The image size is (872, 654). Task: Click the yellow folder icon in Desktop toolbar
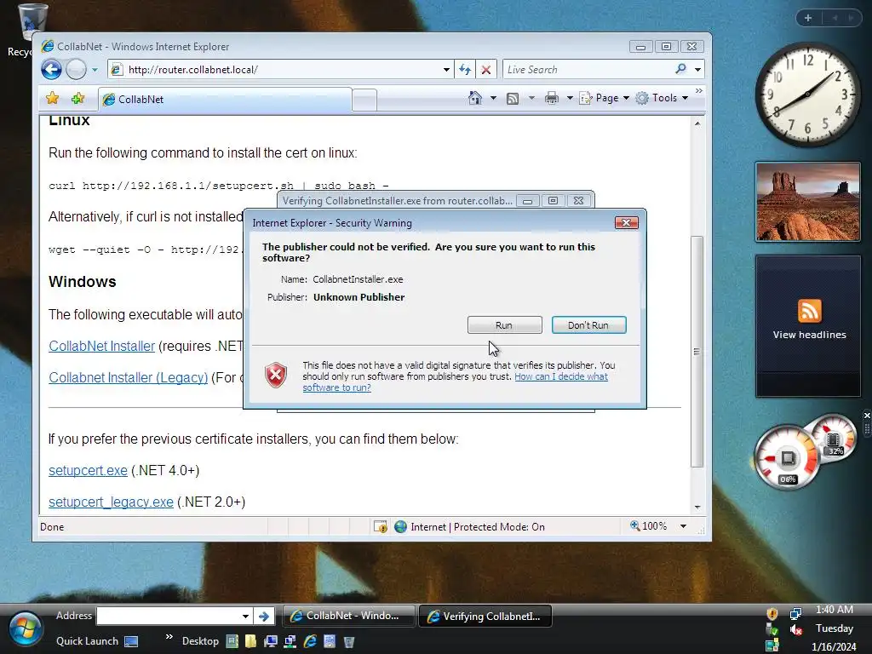pyautogui.click(x=251, y=641)
